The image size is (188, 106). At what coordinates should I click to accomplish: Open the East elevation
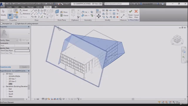[10, 89]
